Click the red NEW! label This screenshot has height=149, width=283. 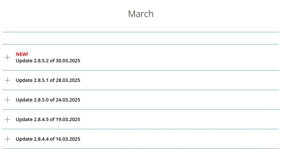point(22,54)
